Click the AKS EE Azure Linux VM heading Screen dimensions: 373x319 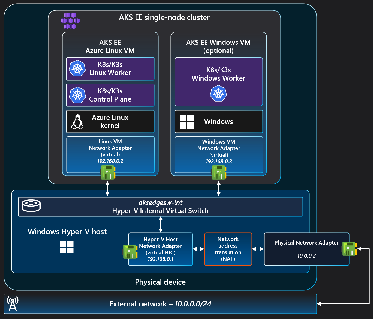110,46
